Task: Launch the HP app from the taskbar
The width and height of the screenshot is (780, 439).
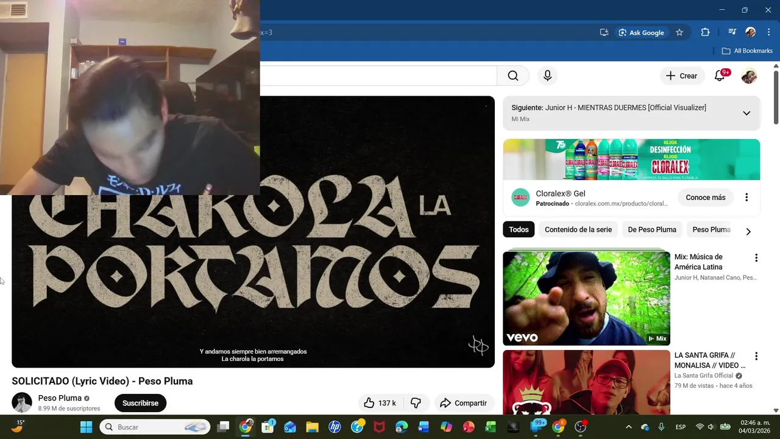Action: pyautogui.click(x=335, y=427)
